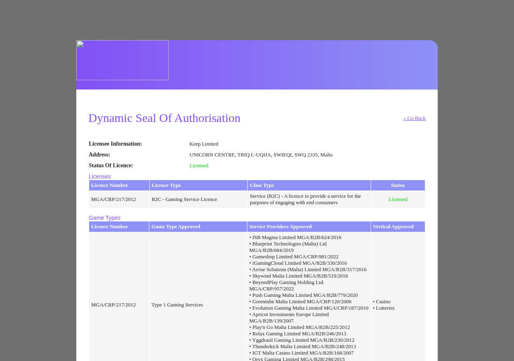Click the Play'n Go Malta Limited entry

(300, 327)
